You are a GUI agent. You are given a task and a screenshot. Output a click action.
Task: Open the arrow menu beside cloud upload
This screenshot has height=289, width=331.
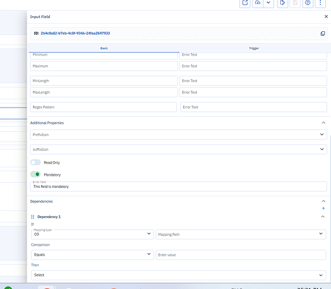[269, 3]
